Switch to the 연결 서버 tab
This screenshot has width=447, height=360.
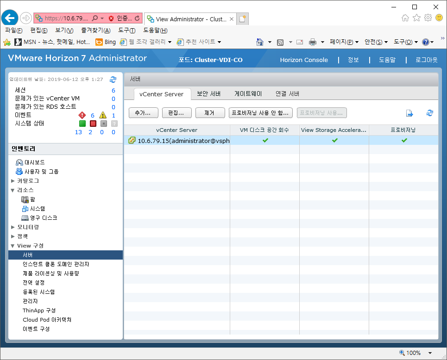pos(287,94)
